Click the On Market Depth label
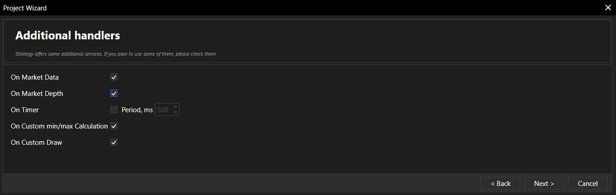 pos(37,94)
